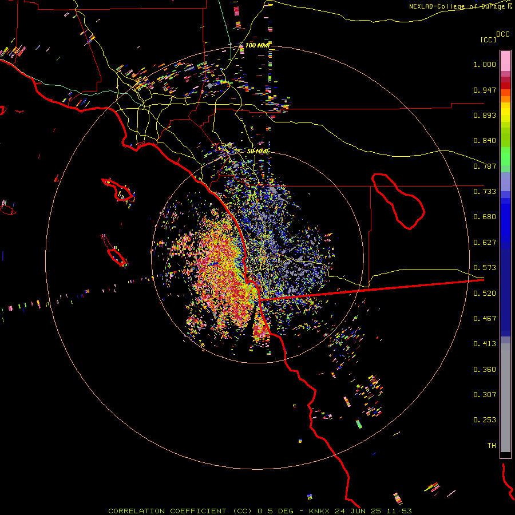This screenshot has height=515, width=515.
Task: Click the 0.467 scale value
Action: tap(485, 319)
